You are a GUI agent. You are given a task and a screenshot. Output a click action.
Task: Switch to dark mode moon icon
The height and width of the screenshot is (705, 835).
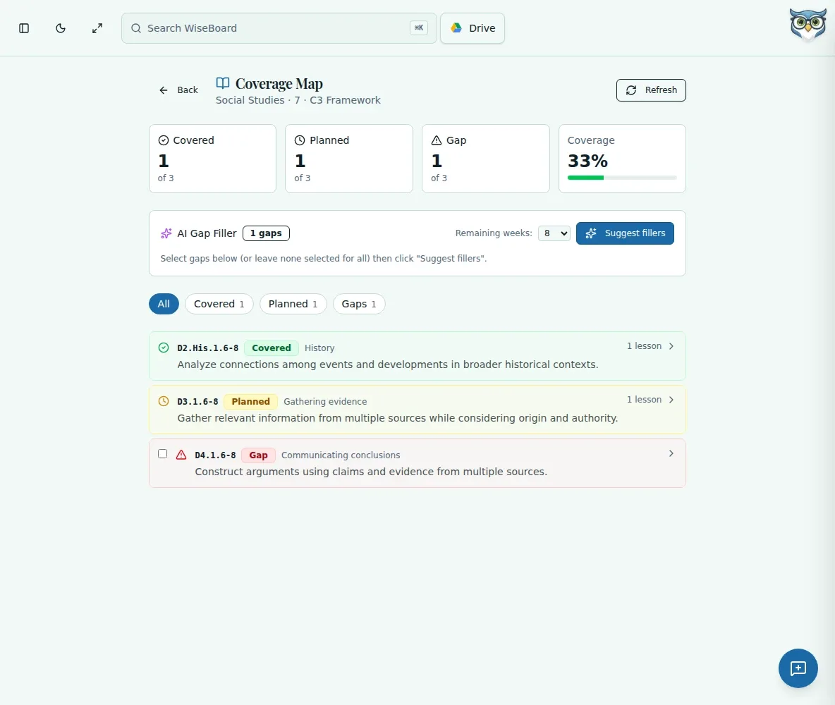(x=61, y=28)
